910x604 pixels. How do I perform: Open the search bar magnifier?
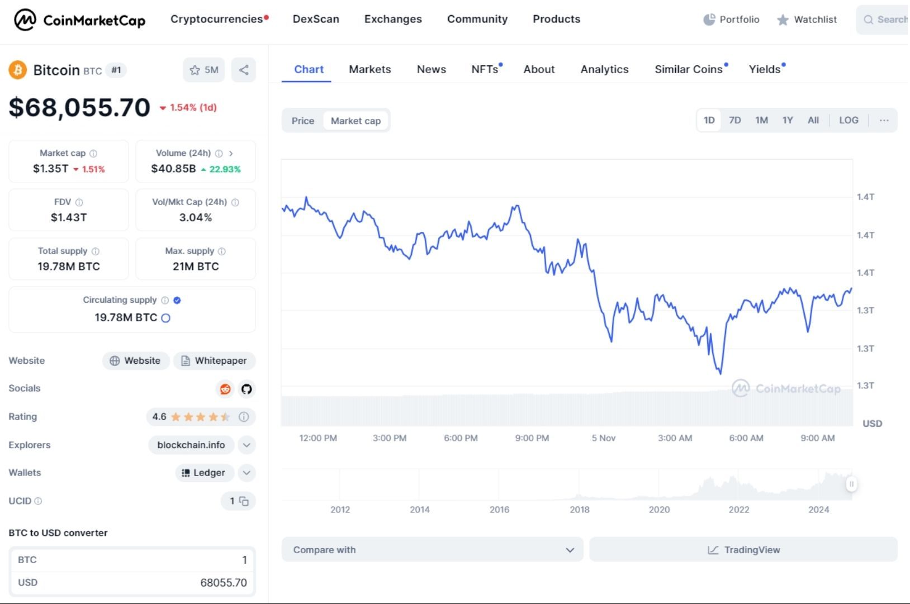[x=868, y=20]
